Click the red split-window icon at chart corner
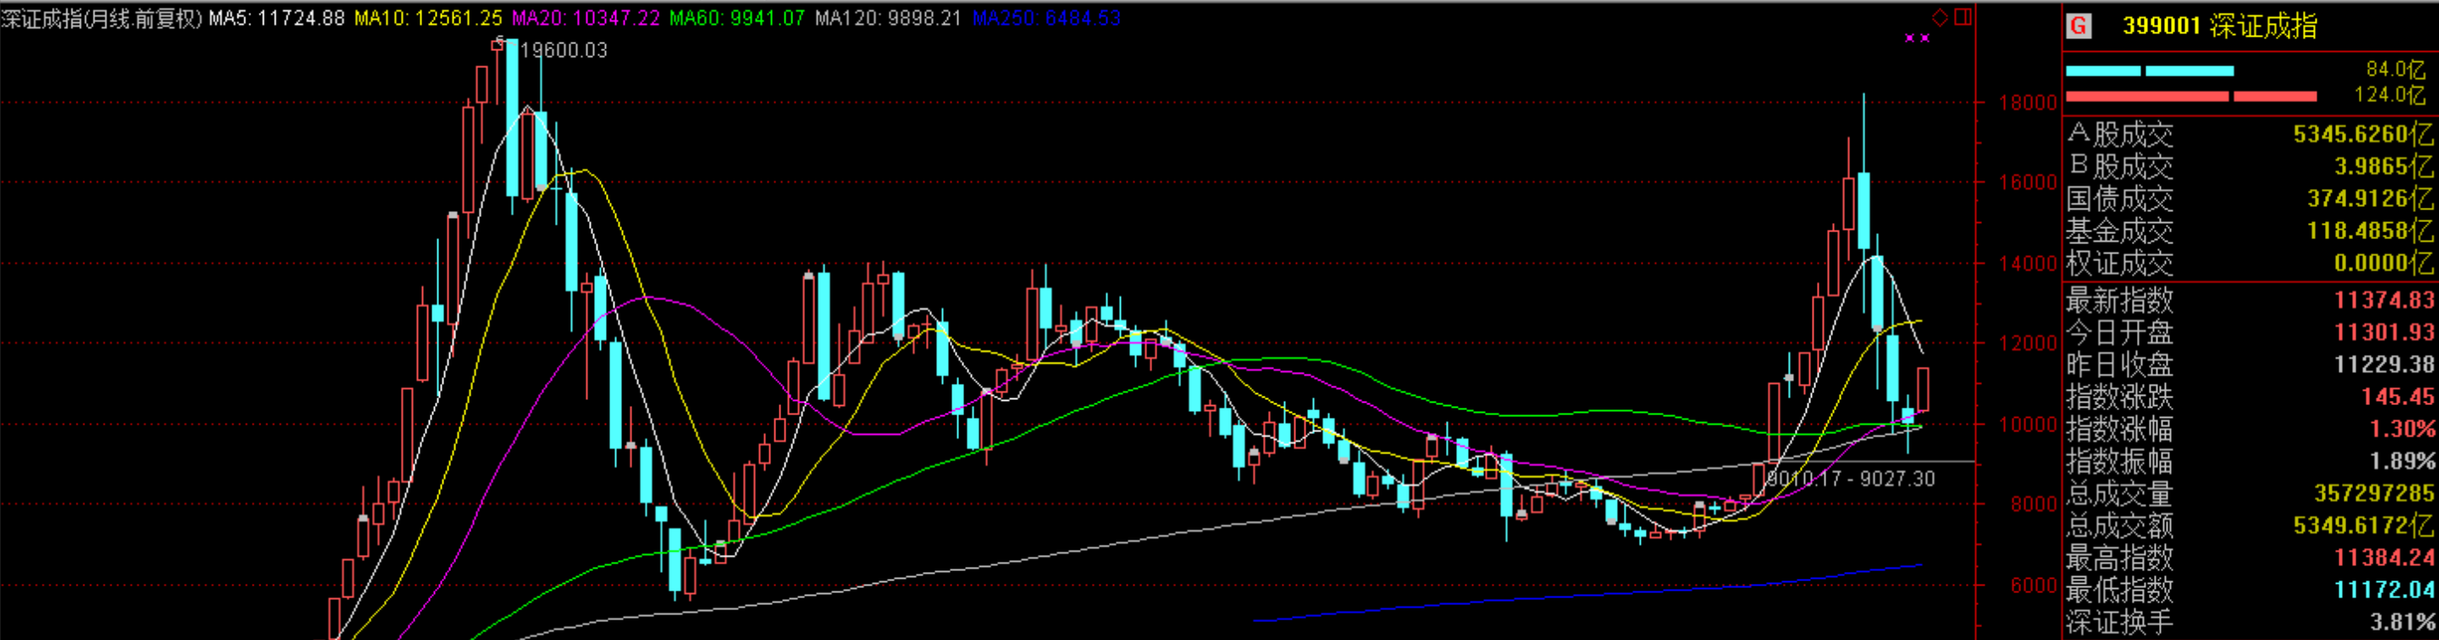Viewport: 2439px width, 640px height. 1962,17
